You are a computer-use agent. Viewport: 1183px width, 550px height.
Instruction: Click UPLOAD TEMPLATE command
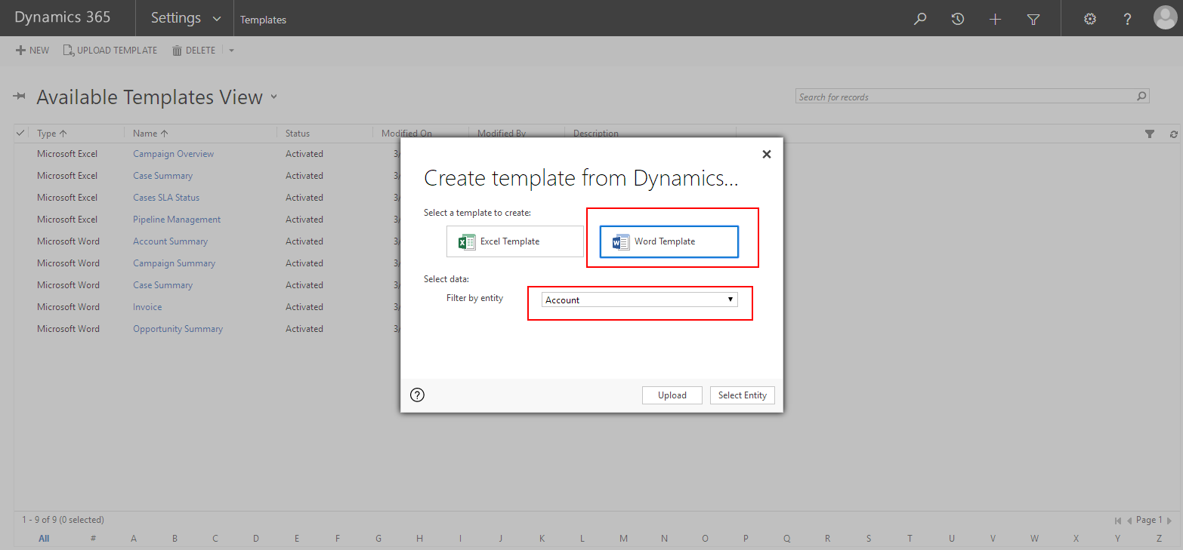(x=110, y=51)
